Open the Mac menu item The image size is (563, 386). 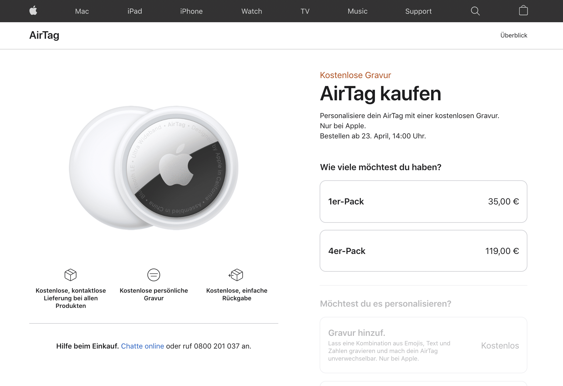pos(82,11)
